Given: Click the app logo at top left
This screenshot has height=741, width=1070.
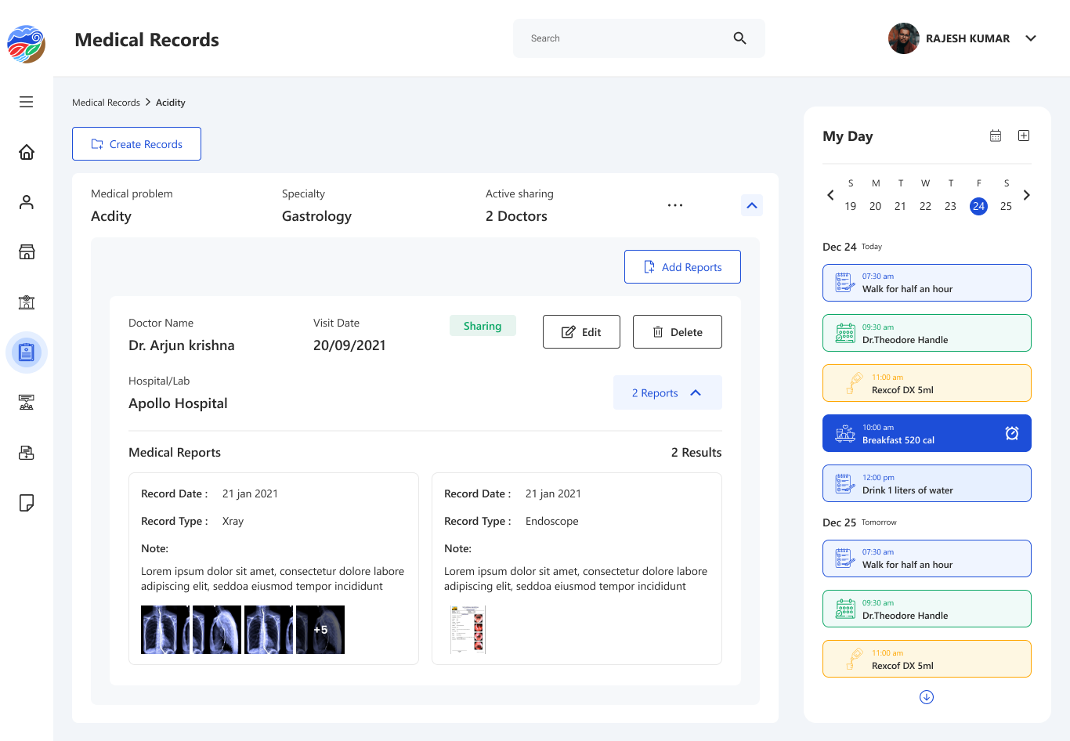Looking at the screenshot, I should click(x=27, y=44).
